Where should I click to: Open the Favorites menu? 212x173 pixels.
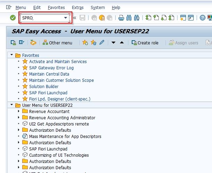[56, 8]
